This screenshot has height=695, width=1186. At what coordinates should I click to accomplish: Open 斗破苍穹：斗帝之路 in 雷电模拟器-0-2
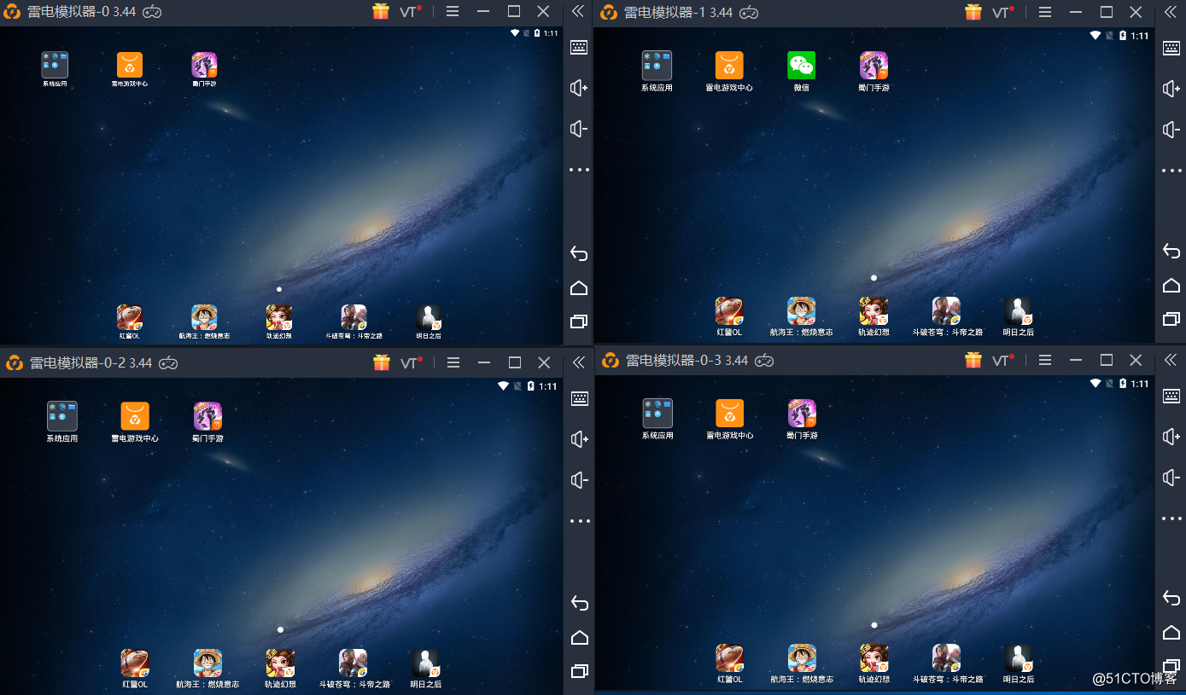coord(353,663)
